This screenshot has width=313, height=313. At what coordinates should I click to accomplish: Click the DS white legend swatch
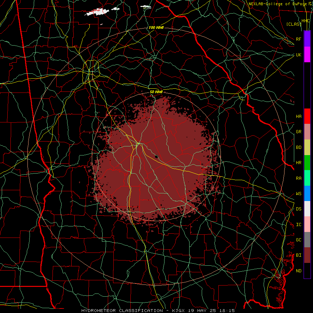tap(307, 209)
